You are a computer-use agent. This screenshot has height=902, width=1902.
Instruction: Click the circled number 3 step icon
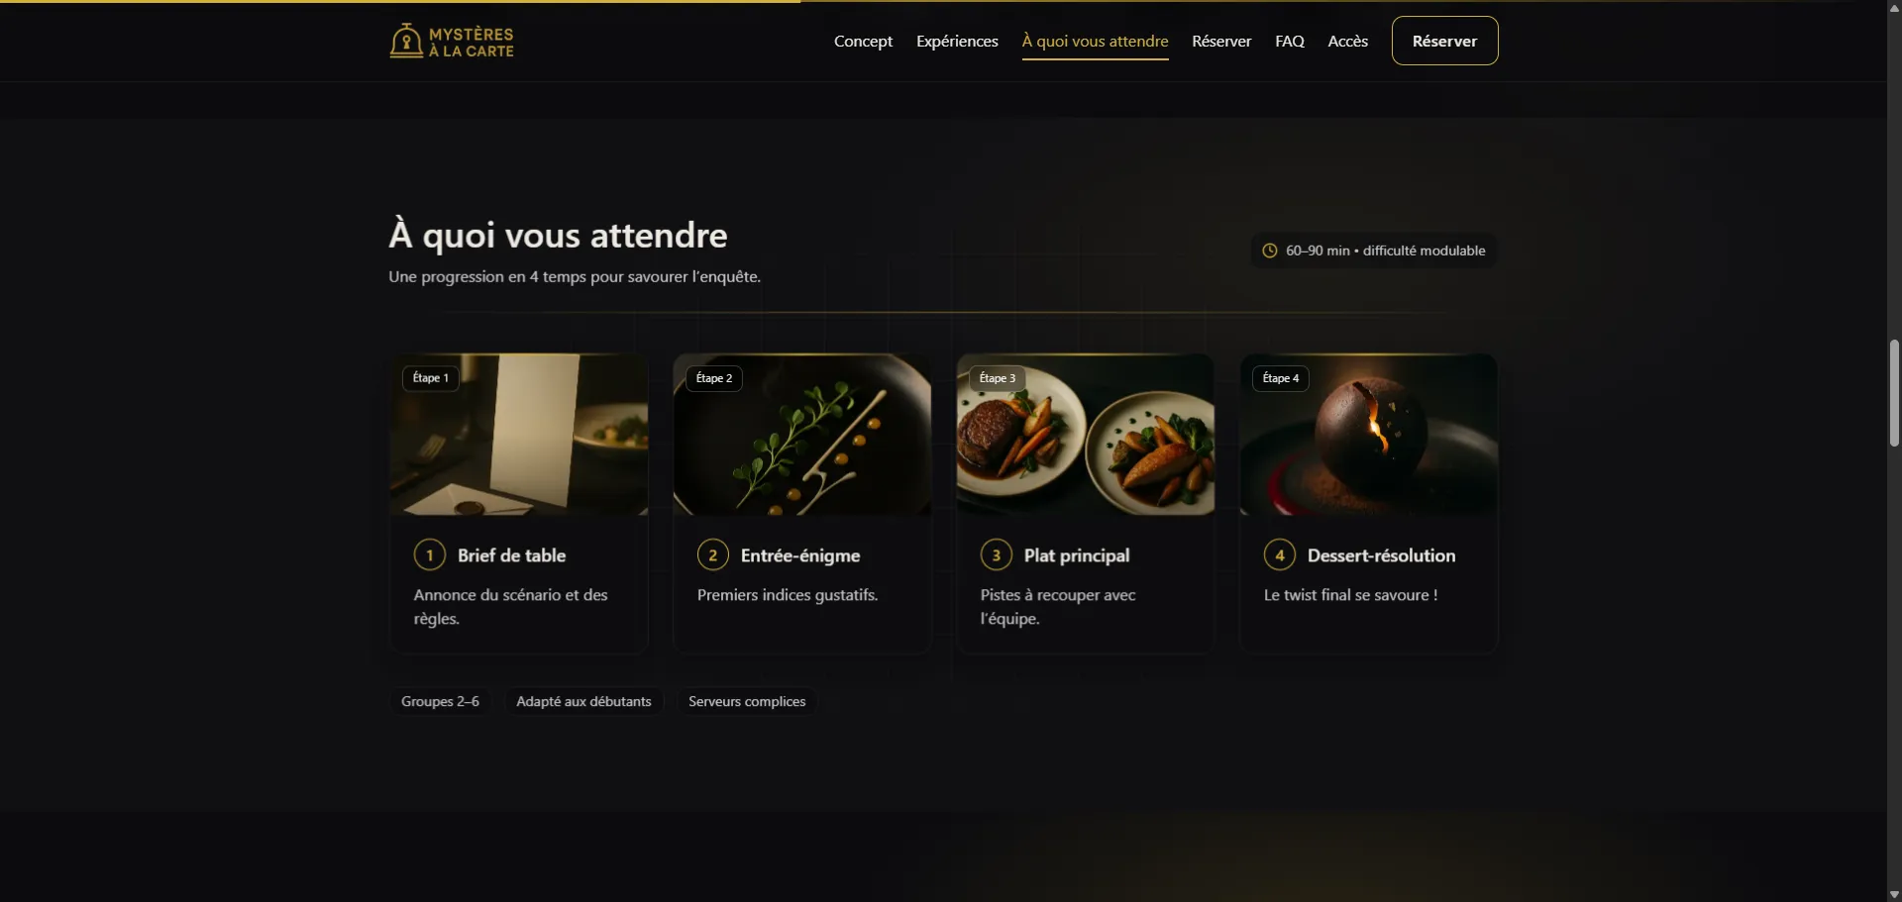997,555
